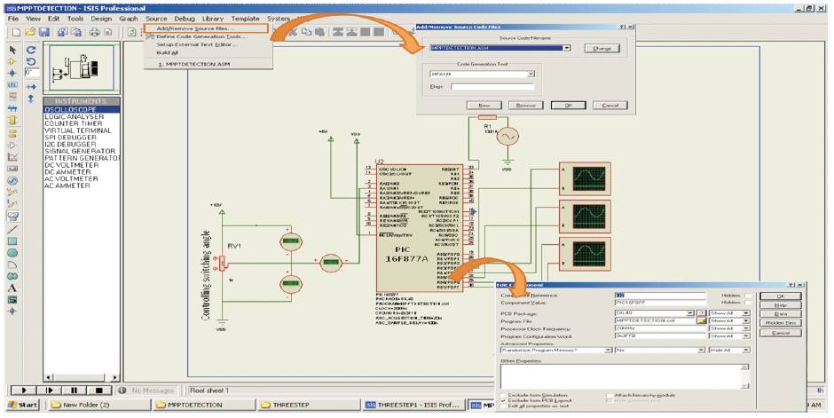Choose the Component mode tool
Screen dimensions: 834x418
click(12, 62)
